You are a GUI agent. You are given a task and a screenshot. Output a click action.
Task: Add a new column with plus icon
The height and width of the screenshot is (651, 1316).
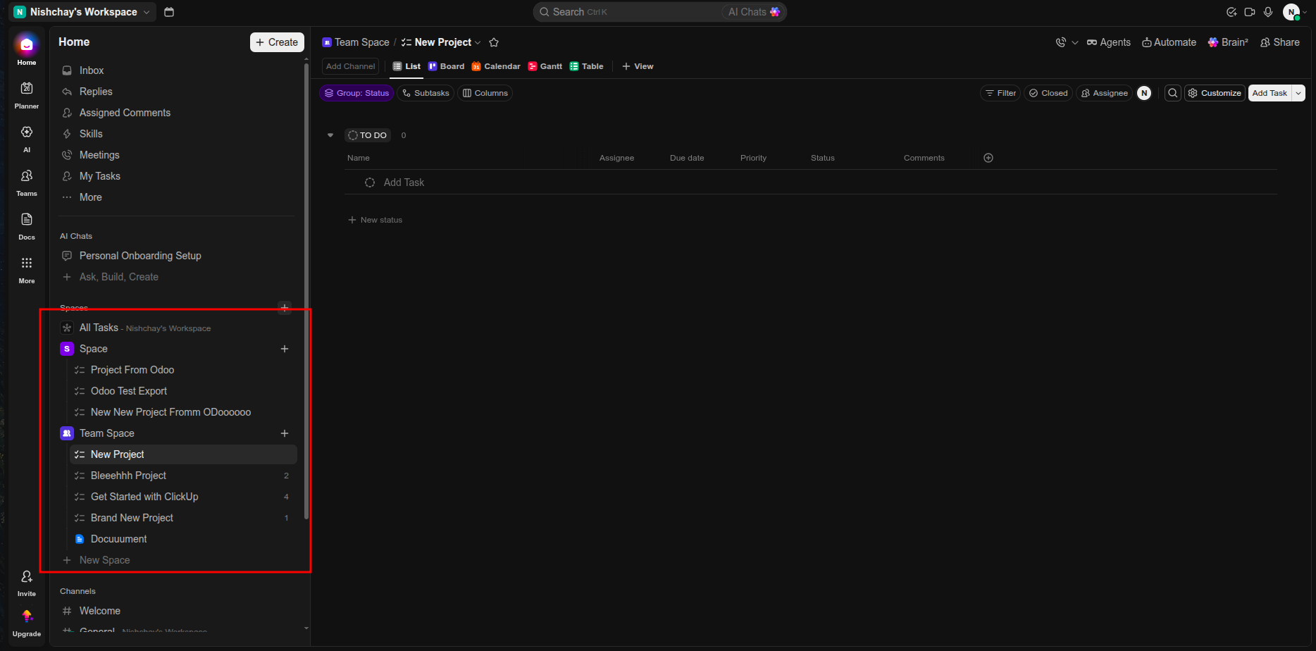(x=988, y=158)
